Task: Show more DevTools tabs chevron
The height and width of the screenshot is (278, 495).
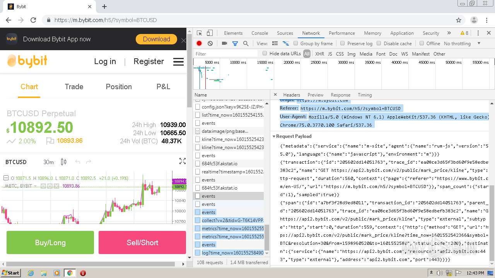Action: click(449, 33)
